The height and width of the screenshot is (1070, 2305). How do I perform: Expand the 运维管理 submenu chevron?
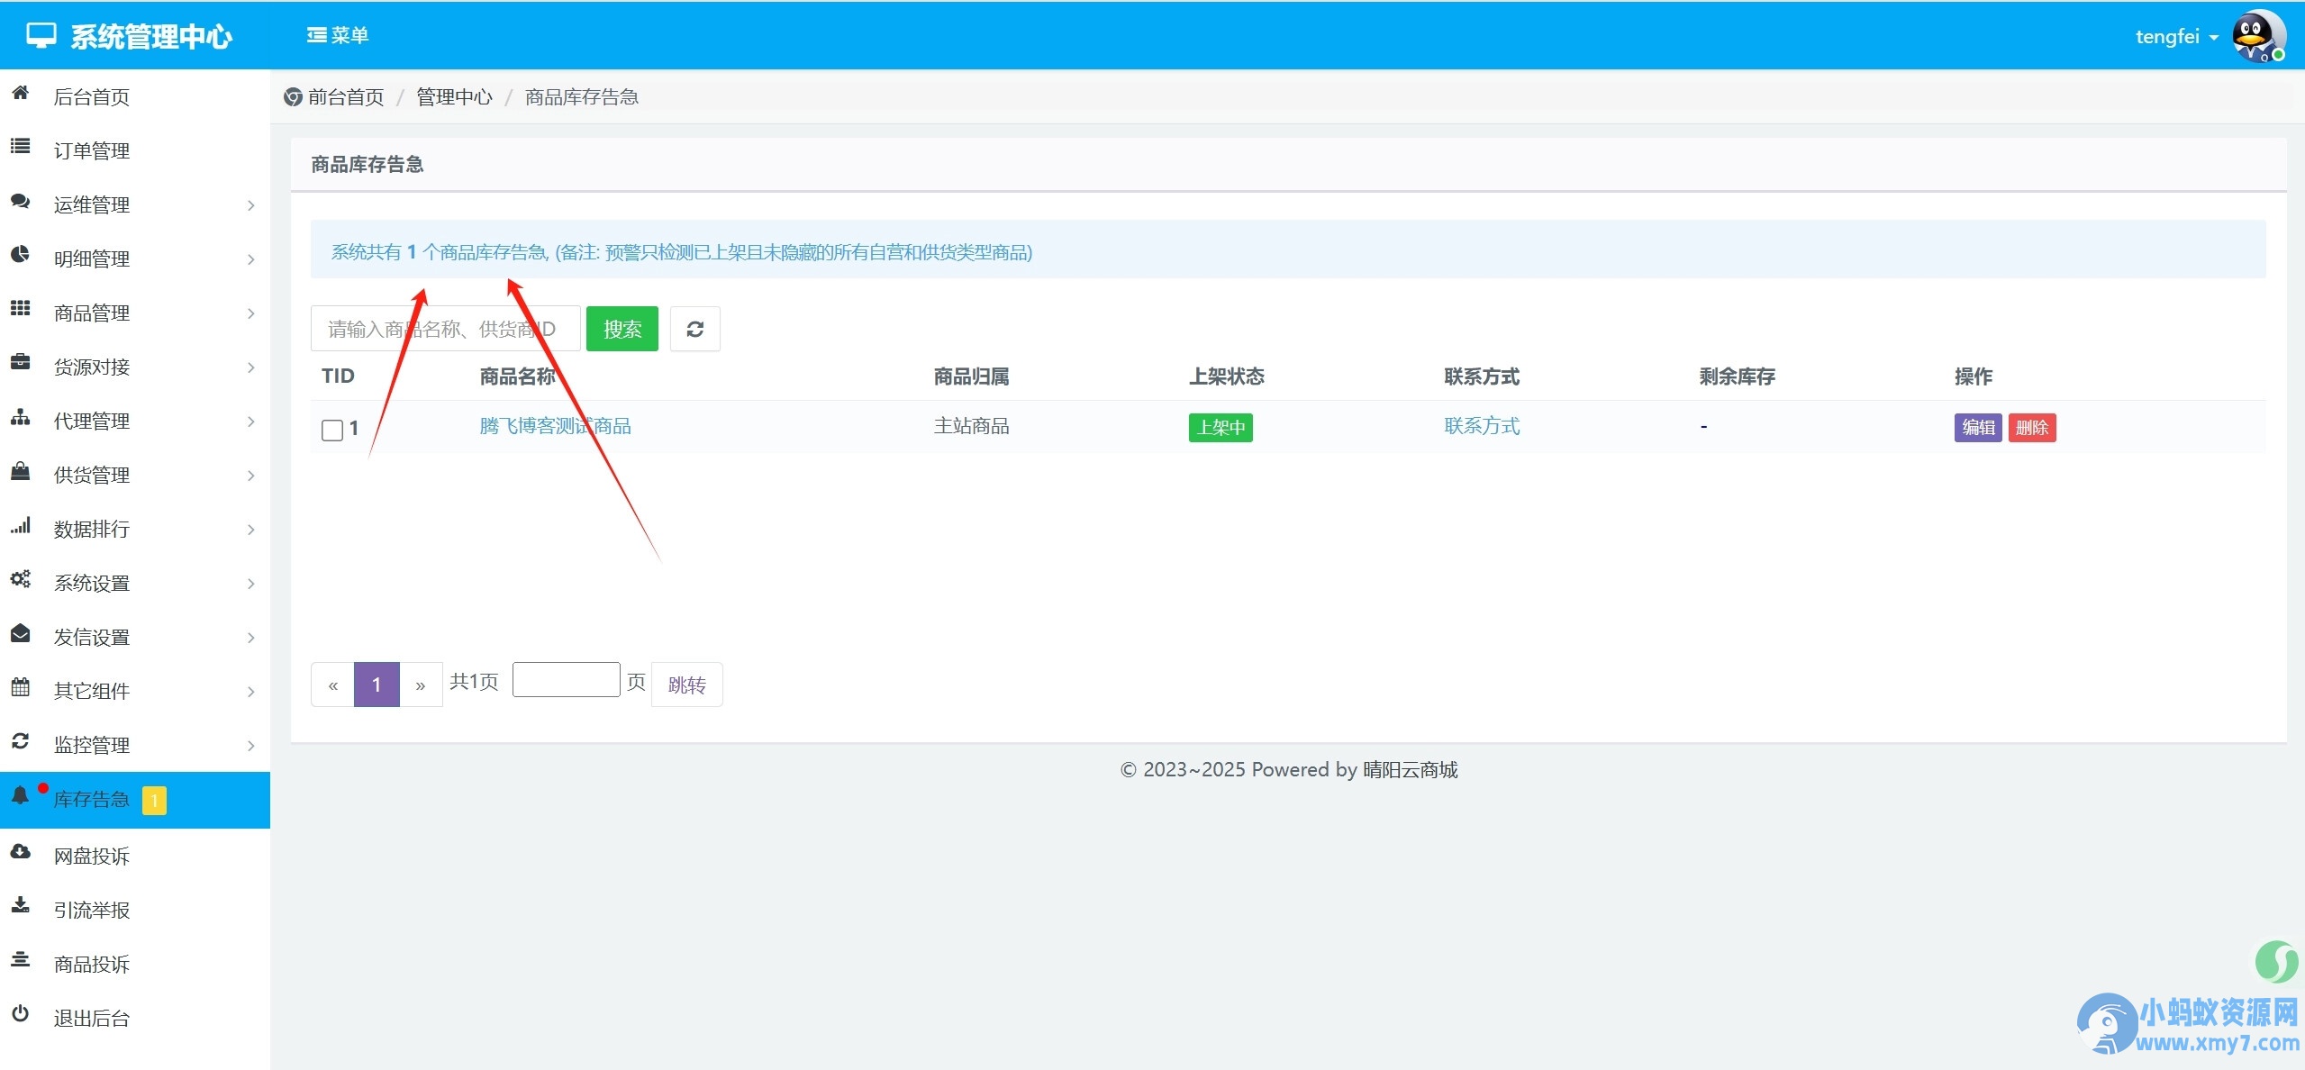click(x=251, y=205)
